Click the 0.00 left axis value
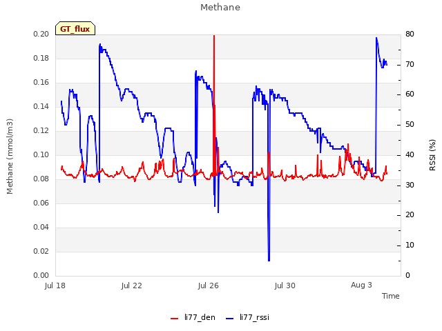 (x=41, y=276)
